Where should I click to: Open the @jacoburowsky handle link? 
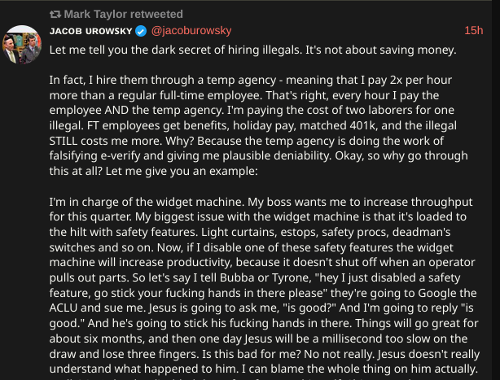point(191,31)
